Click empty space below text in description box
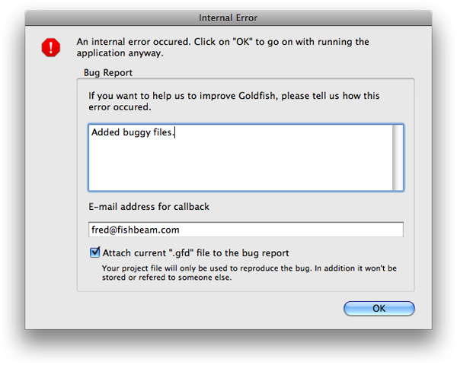The width and height of the screenshot is (457, 365). pyautogui.click(x=241, y=166)
